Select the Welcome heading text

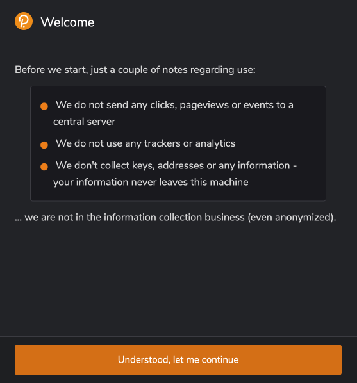coord(67,22)
